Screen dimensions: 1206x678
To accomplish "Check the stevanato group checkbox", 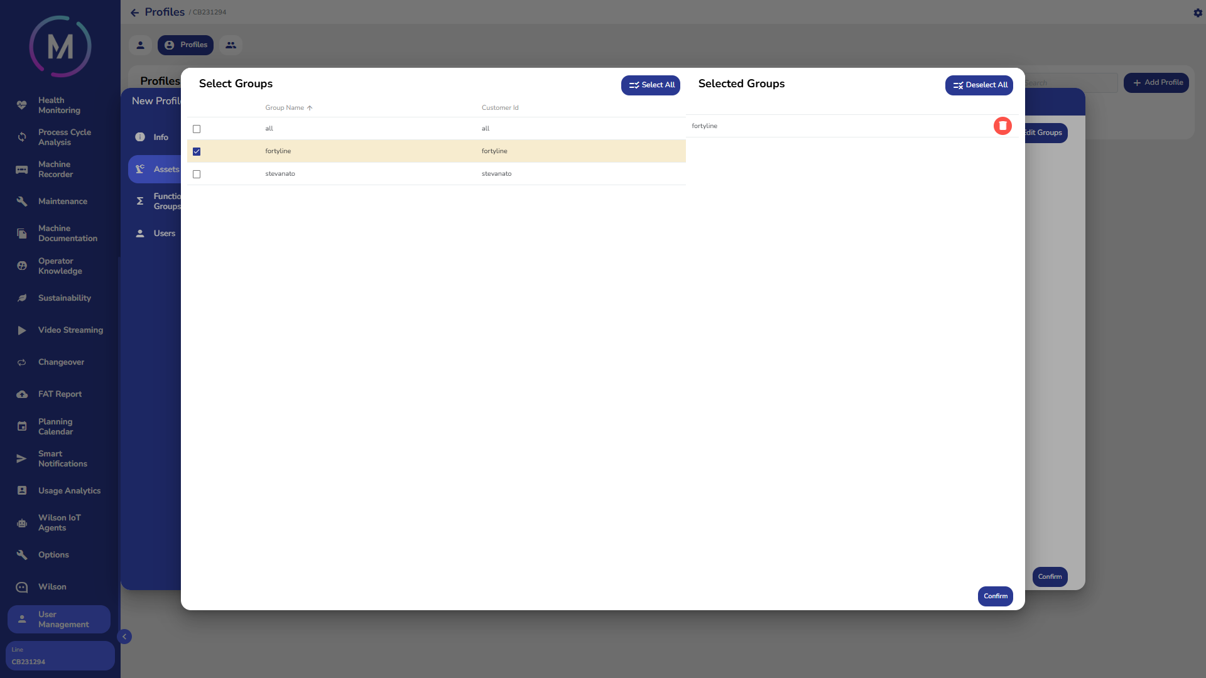I will (x=197, y=174).
